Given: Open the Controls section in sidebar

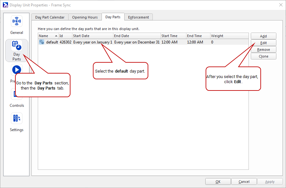Looking at the screenshot, I should [17, 105].
